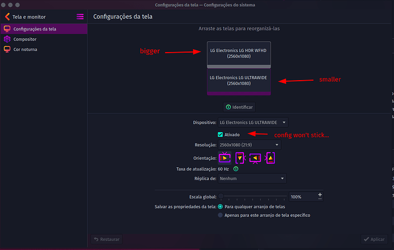This screenshot has width=394, height=250.
Task: Open the Dispositivo dropdown
Action: pyautogui.click(x=253, y=122)
